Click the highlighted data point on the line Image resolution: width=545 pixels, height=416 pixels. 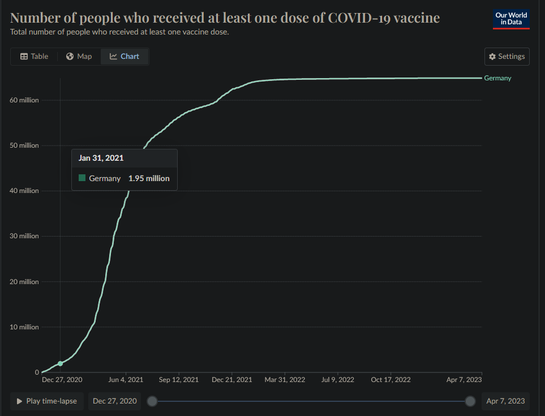coord(61,363)
